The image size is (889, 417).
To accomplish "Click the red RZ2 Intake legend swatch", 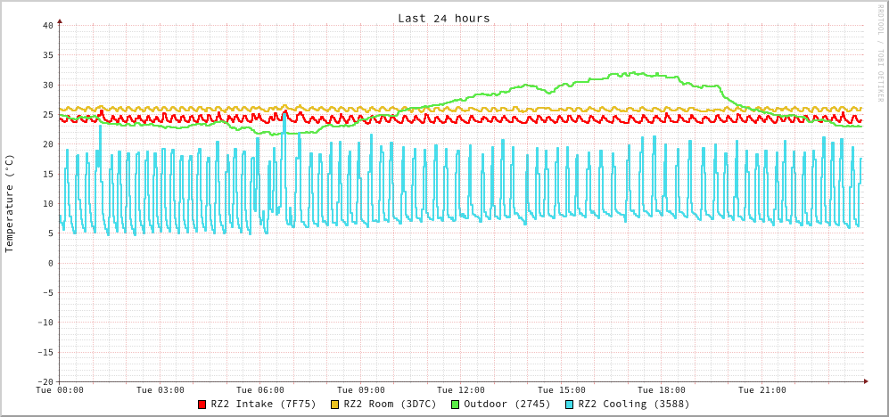I will coord(202,405).
